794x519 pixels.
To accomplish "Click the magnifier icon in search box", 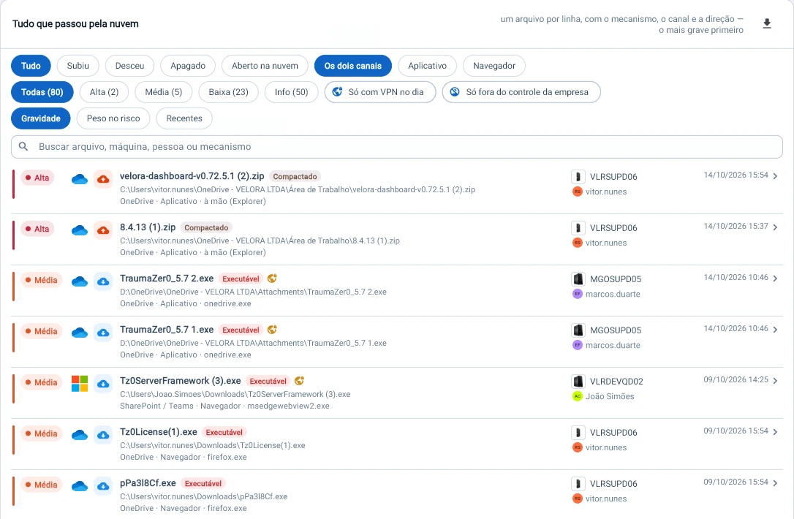I will coord(23,146).
